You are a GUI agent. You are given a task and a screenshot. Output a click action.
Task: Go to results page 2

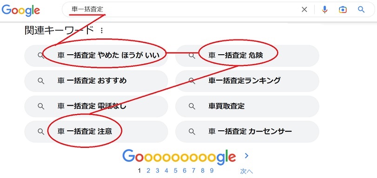[148, 171]
